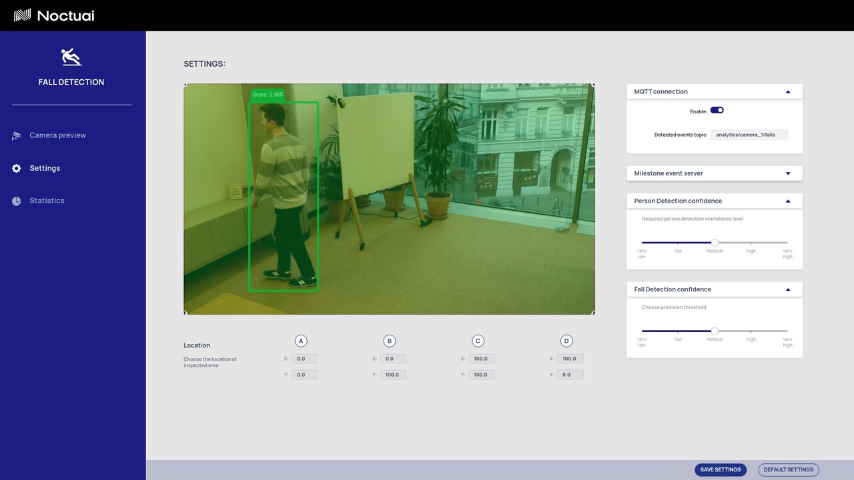Toggle the MQTT Enable switch
Screen dimensions: 854x480
[x=717, y=110]
